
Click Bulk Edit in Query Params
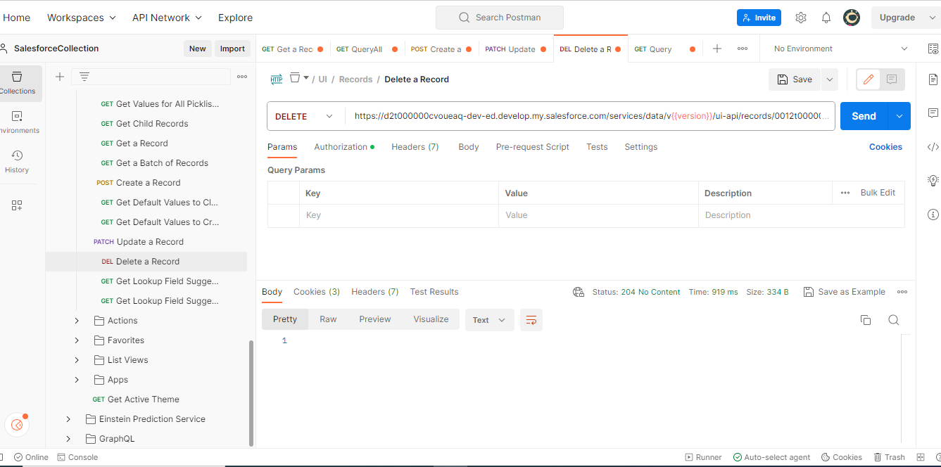click(878, 193)
